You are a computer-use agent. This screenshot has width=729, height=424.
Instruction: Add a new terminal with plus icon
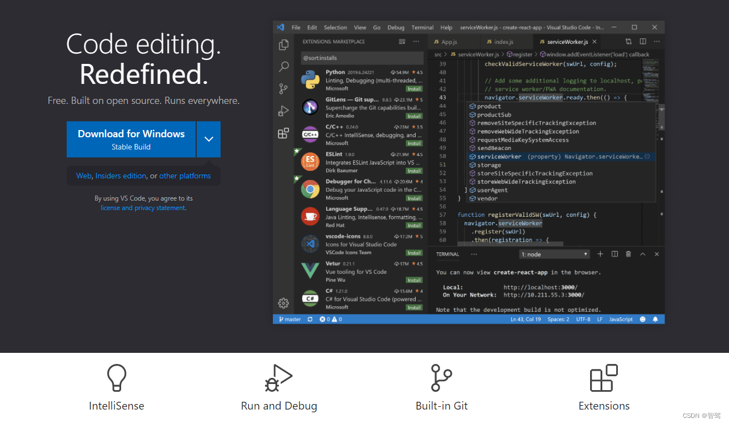(600, 254)
